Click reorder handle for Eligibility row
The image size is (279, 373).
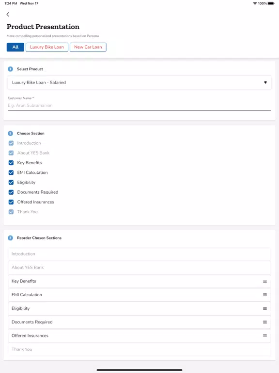265,308
